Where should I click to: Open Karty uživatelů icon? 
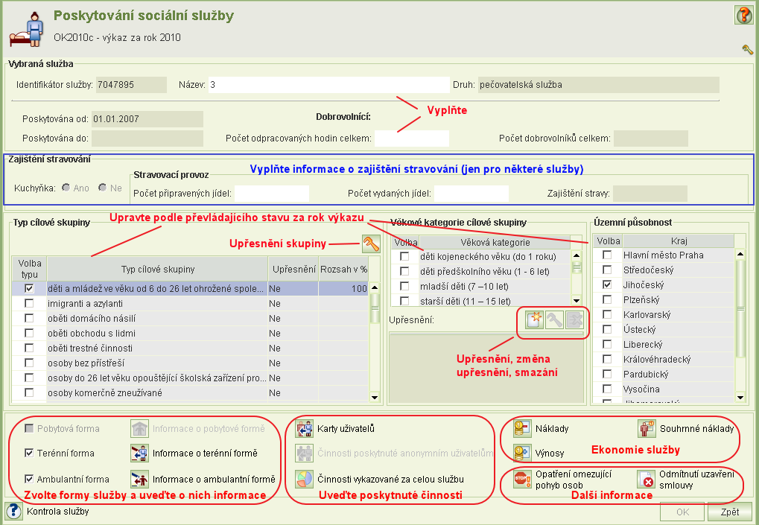click(305, 429)
